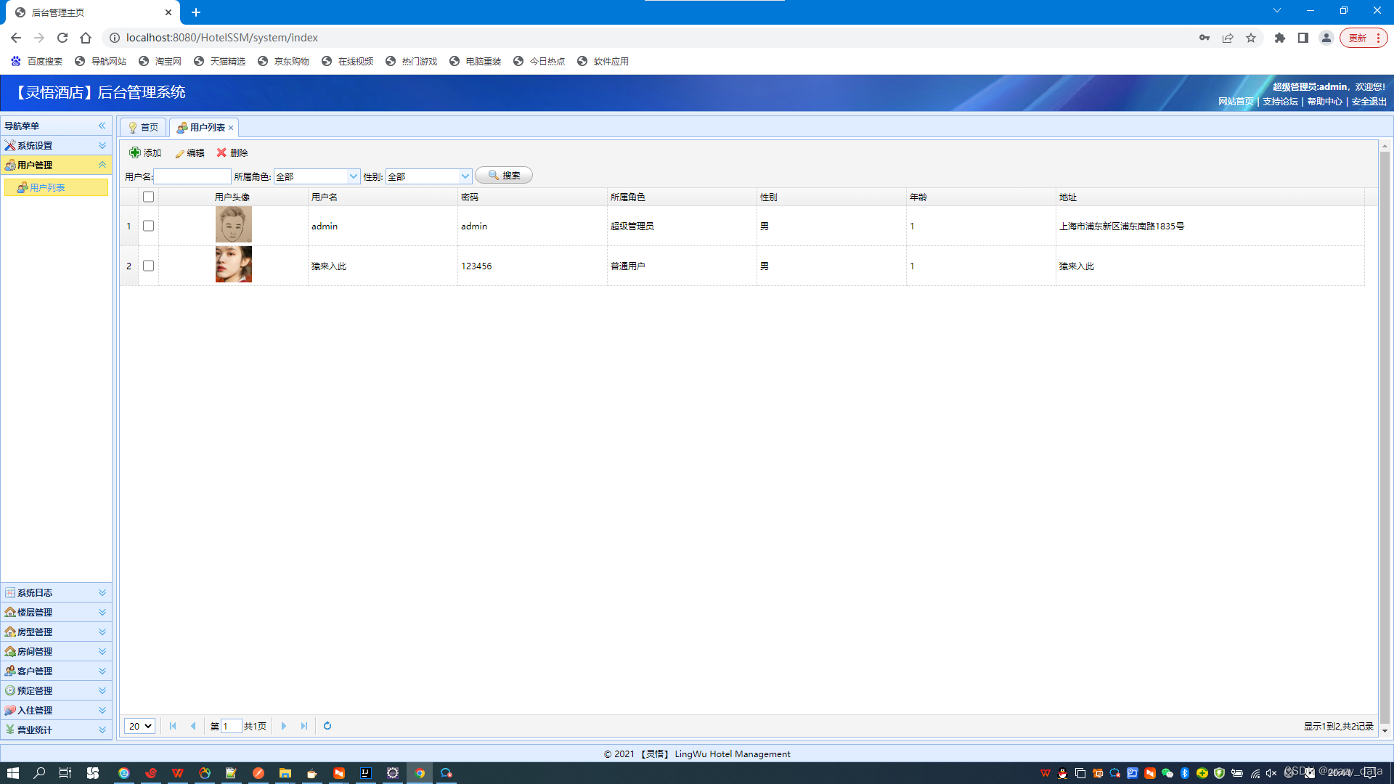Image resolution: width=1394 pixels, height=784 pixels.
Task: Check the admin row checkbox
Action: 149,226
